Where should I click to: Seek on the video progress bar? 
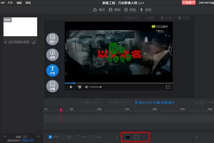118,83
